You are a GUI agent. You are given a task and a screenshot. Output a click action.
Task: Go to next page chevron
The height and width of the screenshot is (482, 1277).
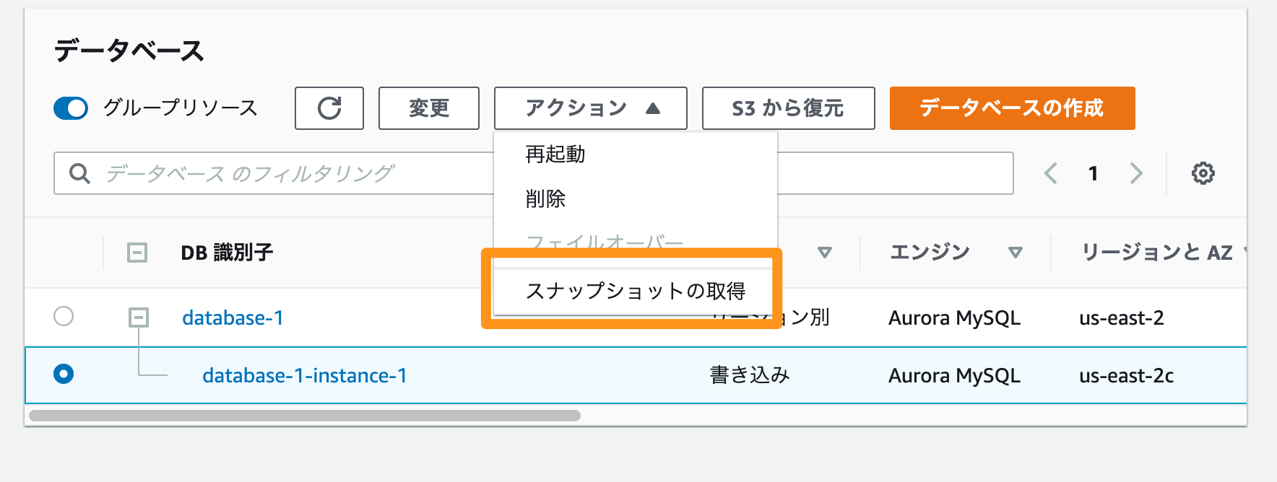1136,173
